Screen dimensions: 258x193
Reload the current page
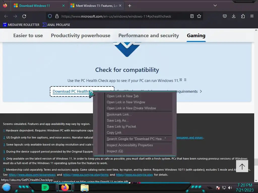click(24, 16)
